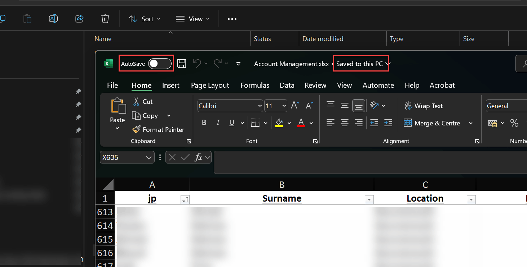The width and height of the screenshot is (527, 267).
Task: Click the Delete trash icon in Explorer
Action: coord(105,19)
